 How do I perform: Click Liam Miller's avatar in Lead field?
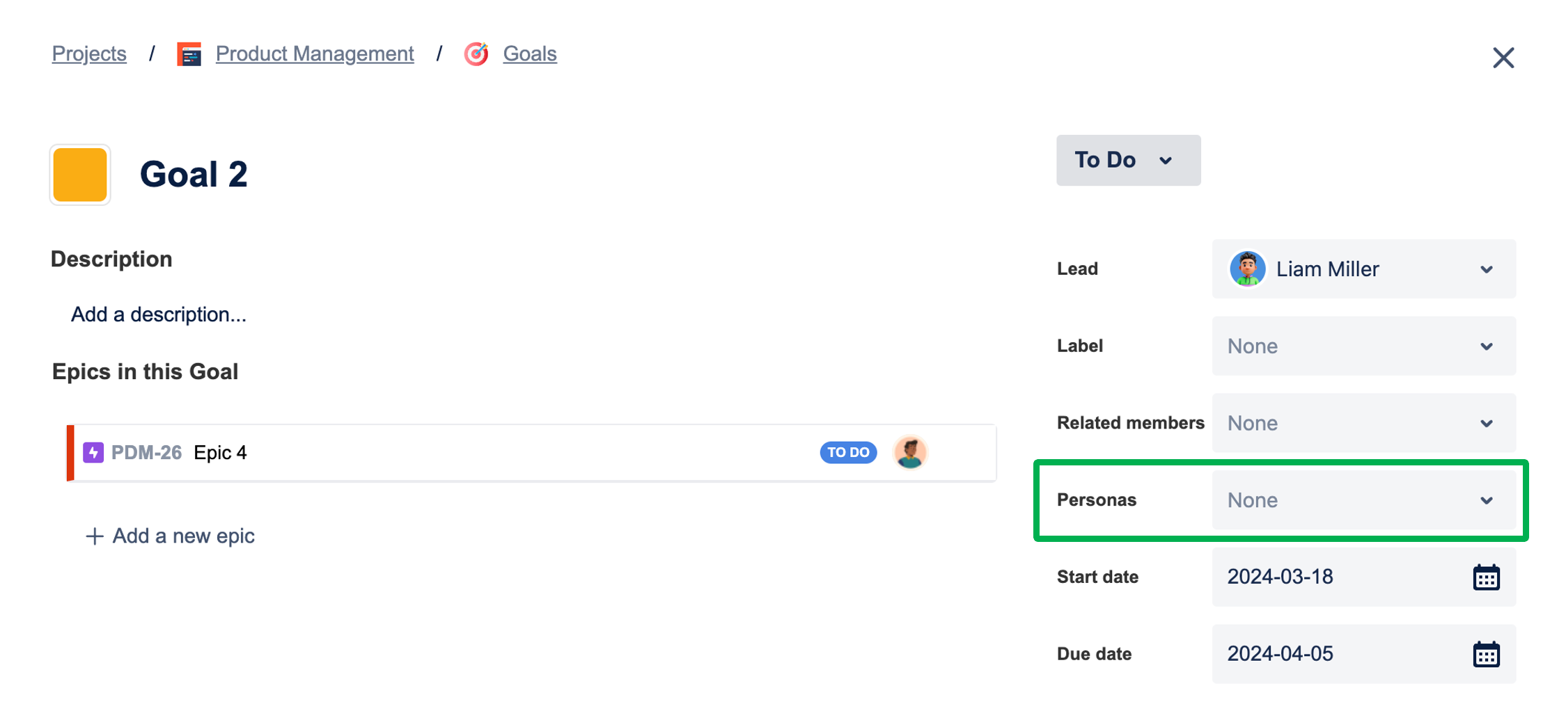coord(1247,269)
